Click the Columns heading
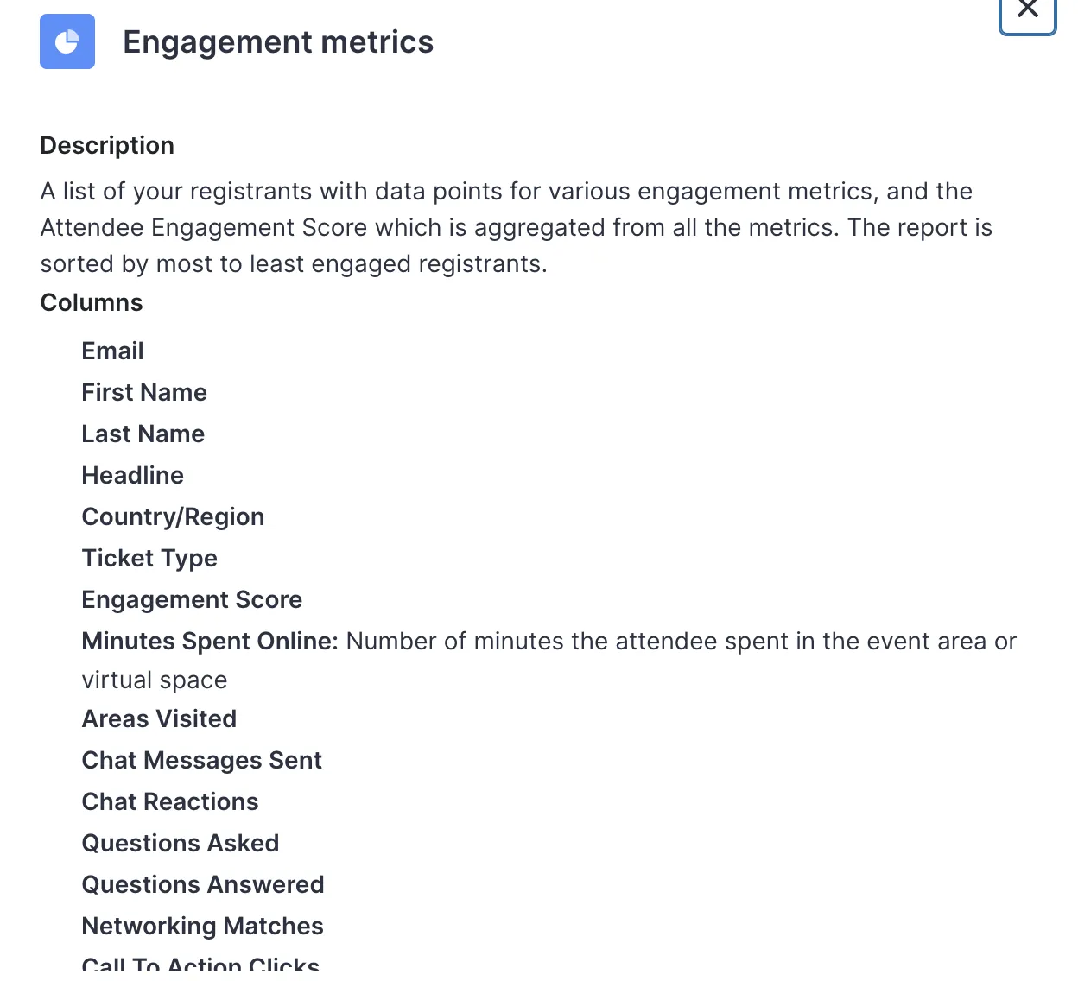The height and width of the screenshot is (981, 1078). click(92, 302)
